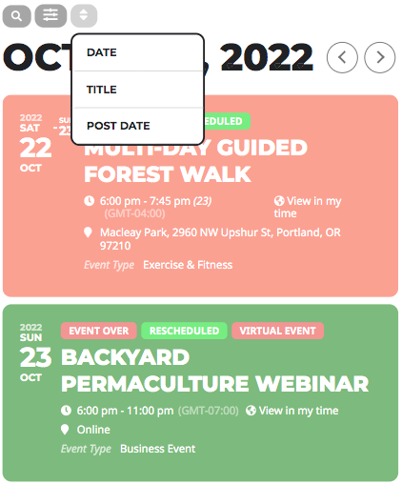The width and height of the screenshot is (402, 484).
Task: Open Backyard Permaculture Webinar event title
Action: [x=214, y=371]
